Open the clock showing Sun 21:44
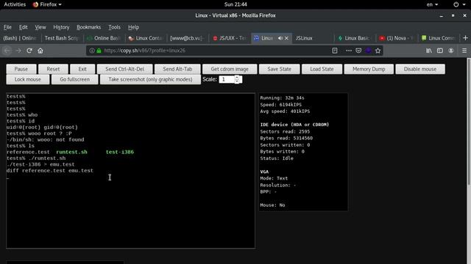The image size is (471, 264). pos(235,4)
